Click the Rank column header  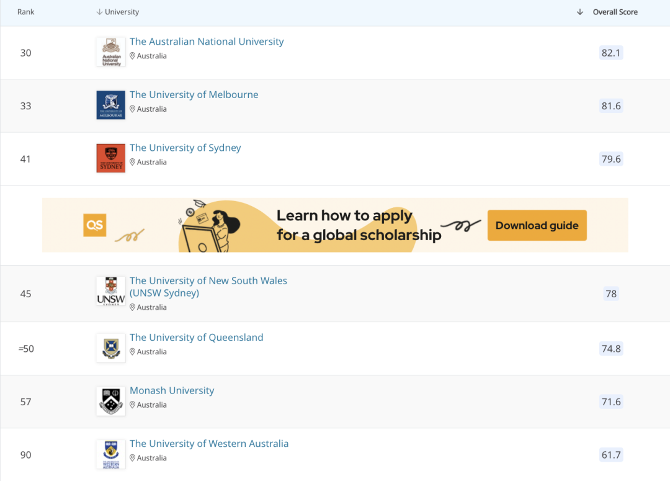pyautogui.click(x=26, y=12)
